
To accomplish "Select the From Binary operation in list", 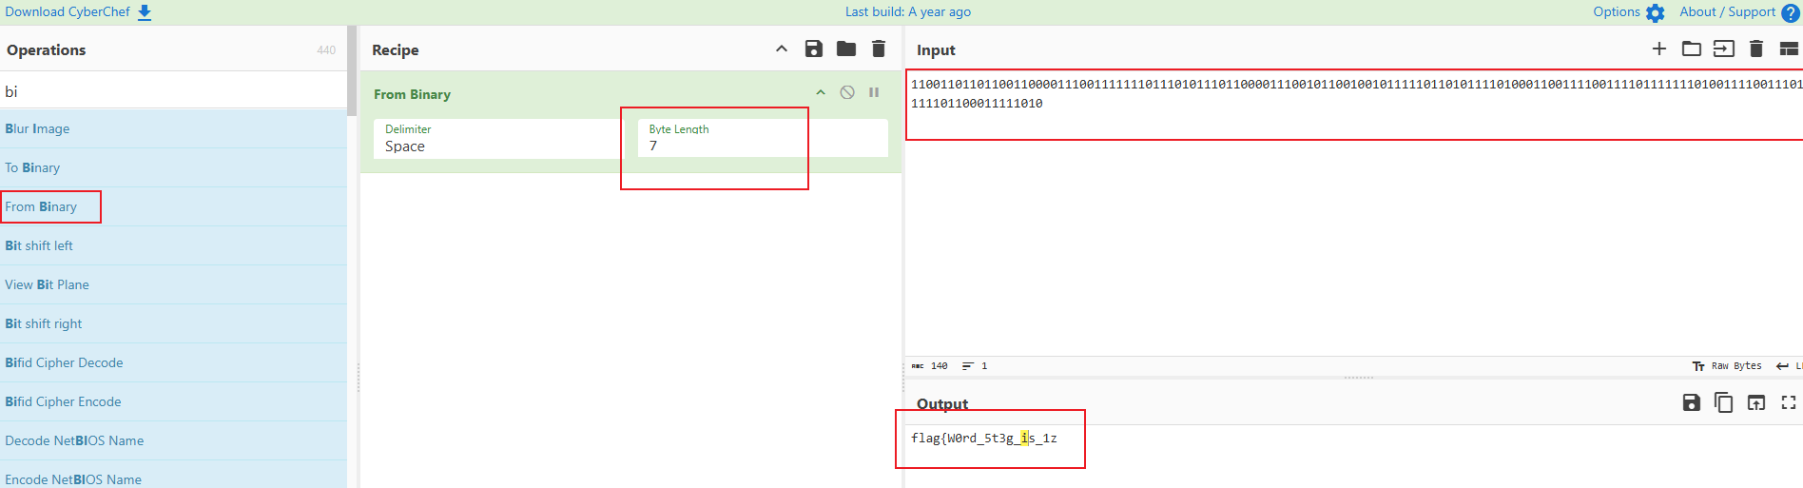I will [173, 206].
